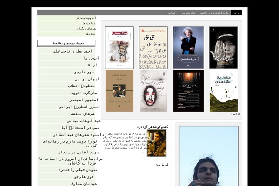
Task: Open dark forest-path book cover
Action: click(188, 91)
